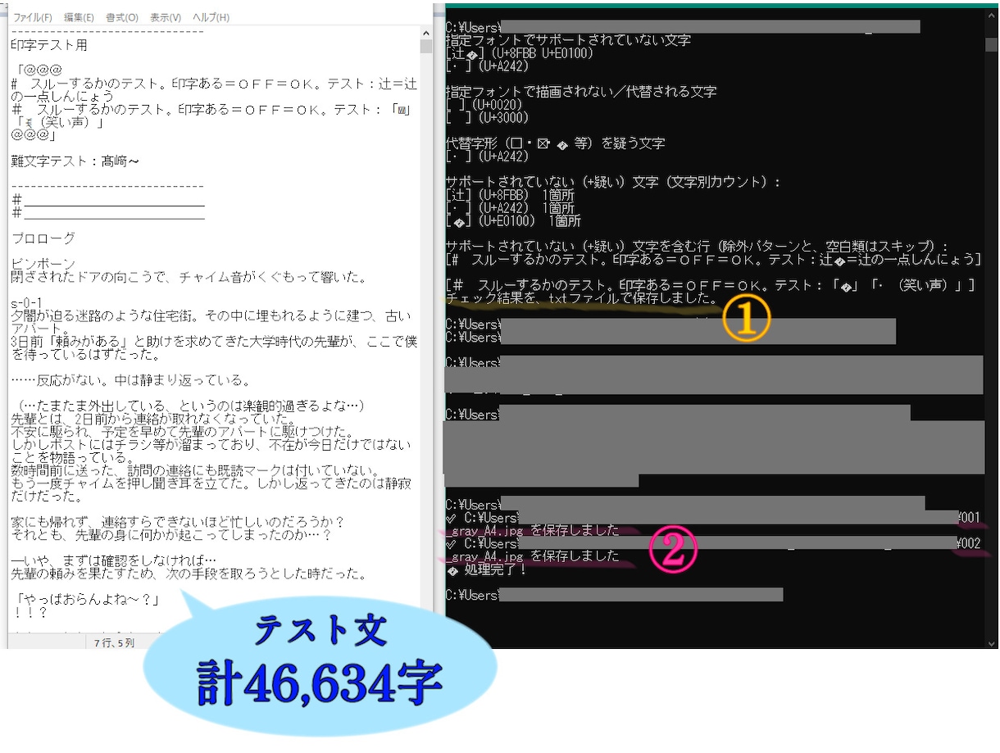Click console heading サポートされていない（+疑い）文字（文字別カウント）
Image resolution: width=1000 pixels, height=753 pixels.
(x=613, y=181)
